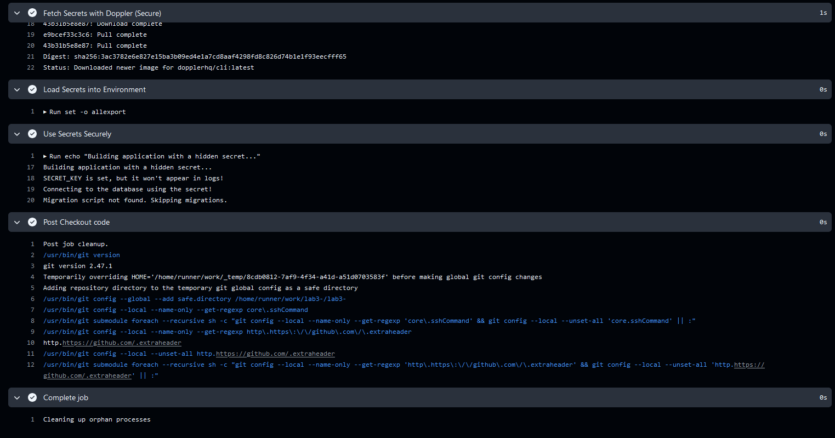
Task: Select line number 1 in Complete job step
Action: coord(32,419)
